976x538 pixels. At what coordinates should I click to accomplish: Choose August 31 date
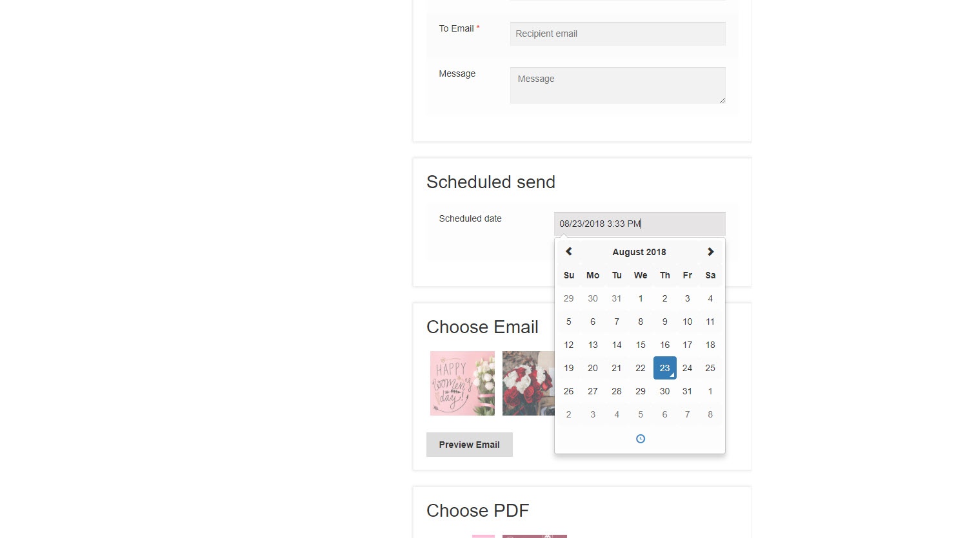click(x=688, y=391)
